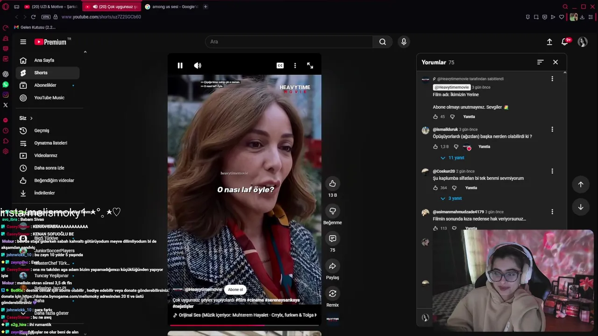598x336 pixels.
Task: Expand the Siz section chevron
Action: pyautogui.click(x=31, y=118)
